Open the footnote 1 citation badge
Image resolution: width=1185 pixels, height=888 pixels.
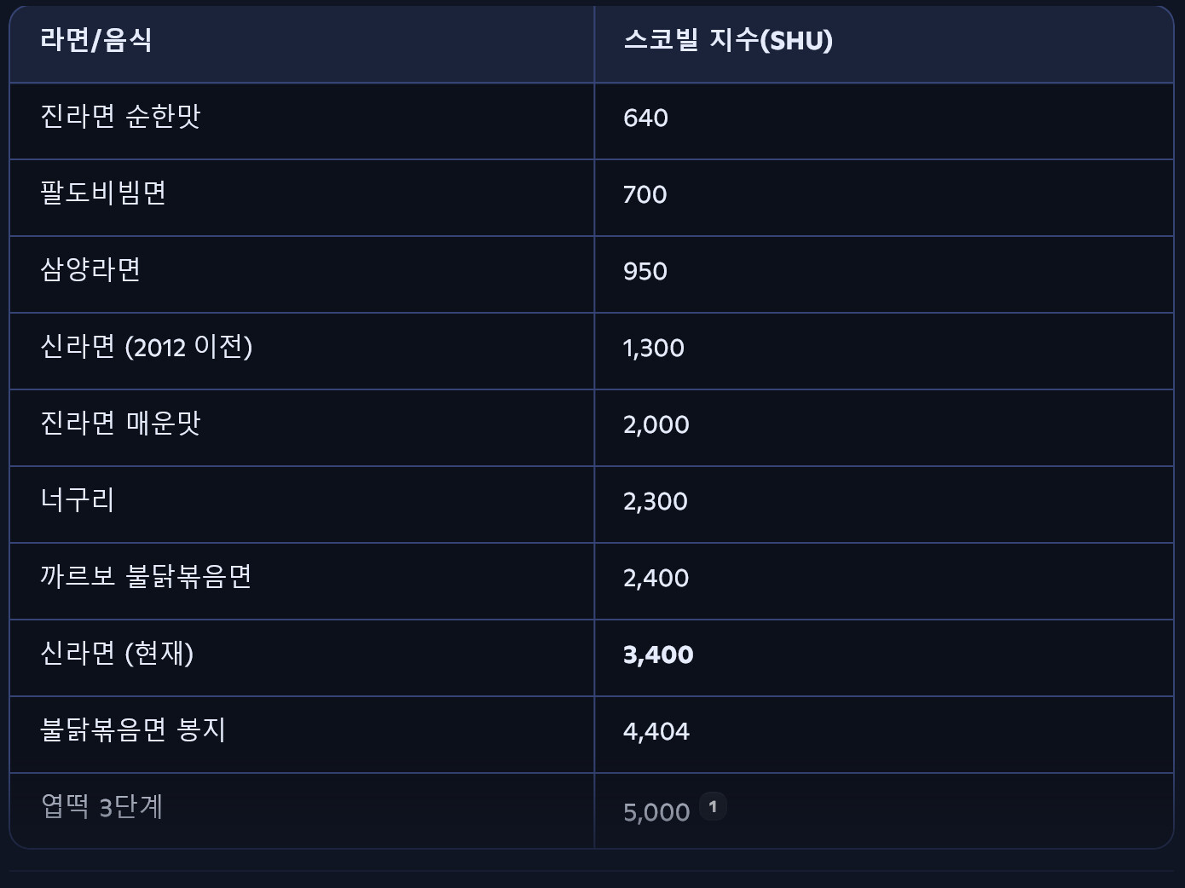click(713, 806)
